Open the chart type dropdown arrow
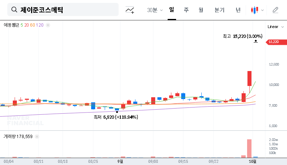Viewport: 287px width, 165px height. click(262, 10)
